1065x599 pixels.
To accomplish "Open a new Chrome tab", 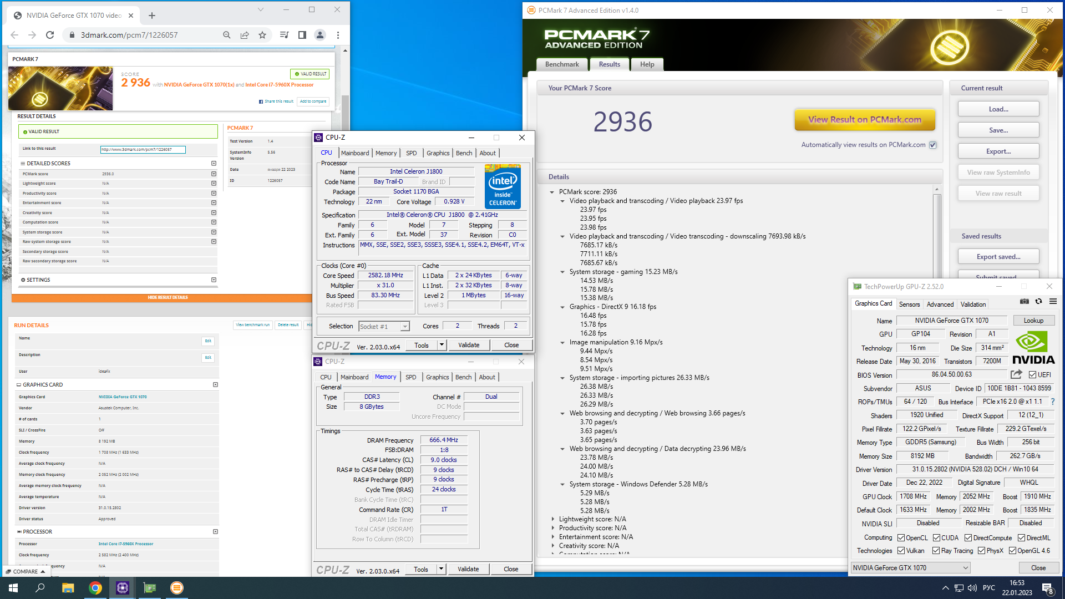I will point(152,16).
